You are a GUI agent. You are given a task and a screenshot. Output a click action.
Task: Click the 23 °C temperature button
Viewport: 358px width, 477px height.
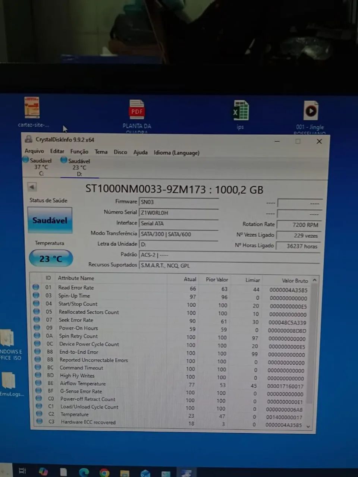coord(51,259)
